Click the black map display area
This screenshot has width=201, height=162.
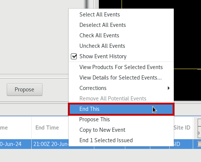pyautogui.click(x=187, y=38)
